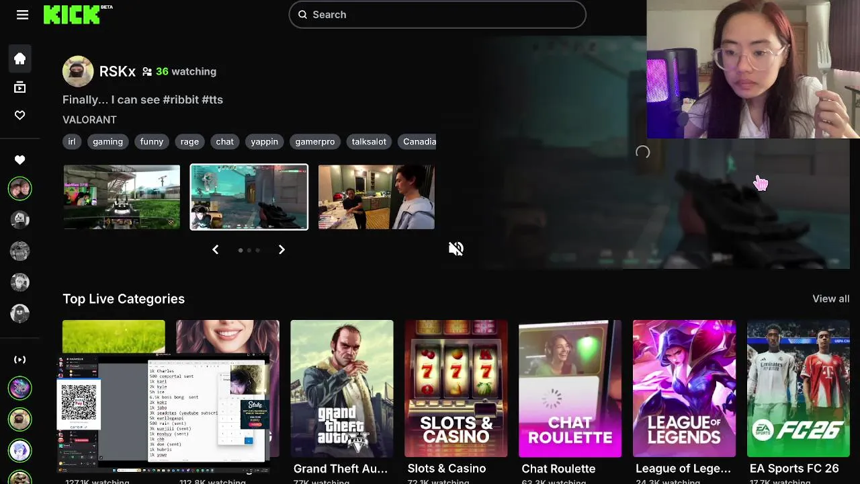Viewport: 860px width, 484px height.
Task: Open RSKx channel avatar
Action: (x=78, y=71)
